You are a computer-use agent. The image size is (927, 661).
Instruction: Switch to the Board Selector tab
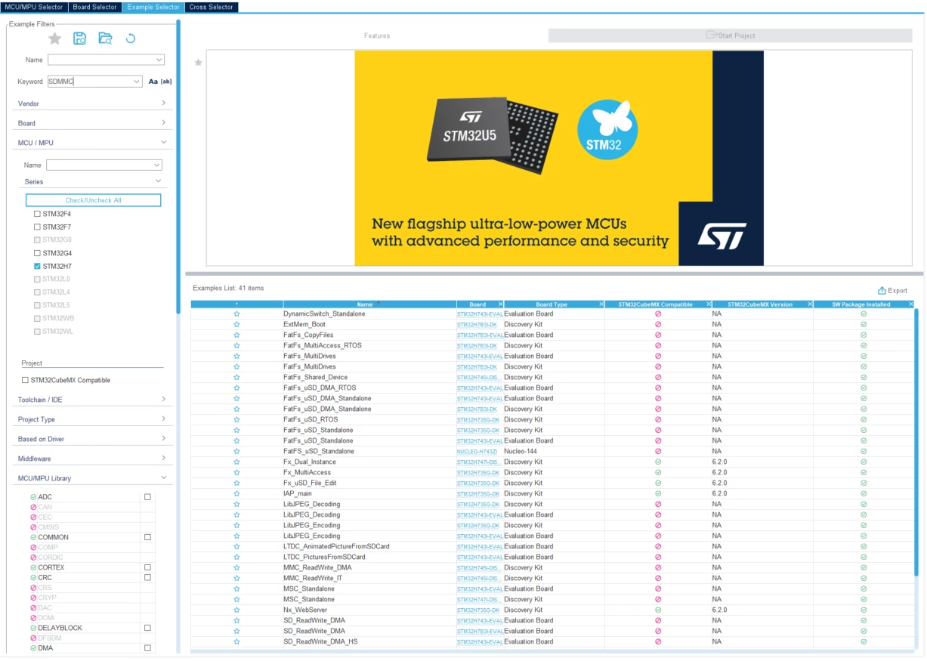tap(95, 7)
